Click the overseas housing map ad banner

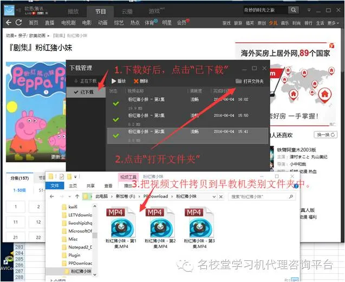(x=285, y=84)
